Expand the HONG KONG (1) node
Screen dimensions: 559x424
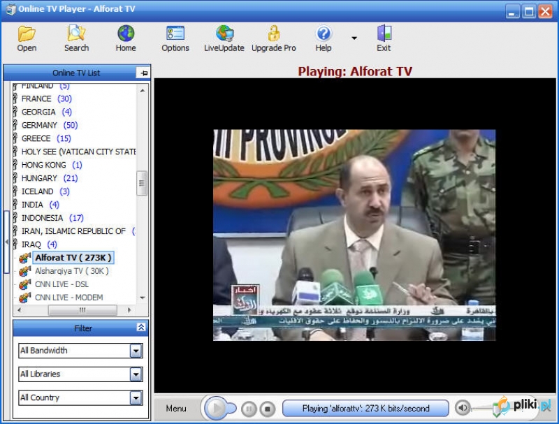15,165
